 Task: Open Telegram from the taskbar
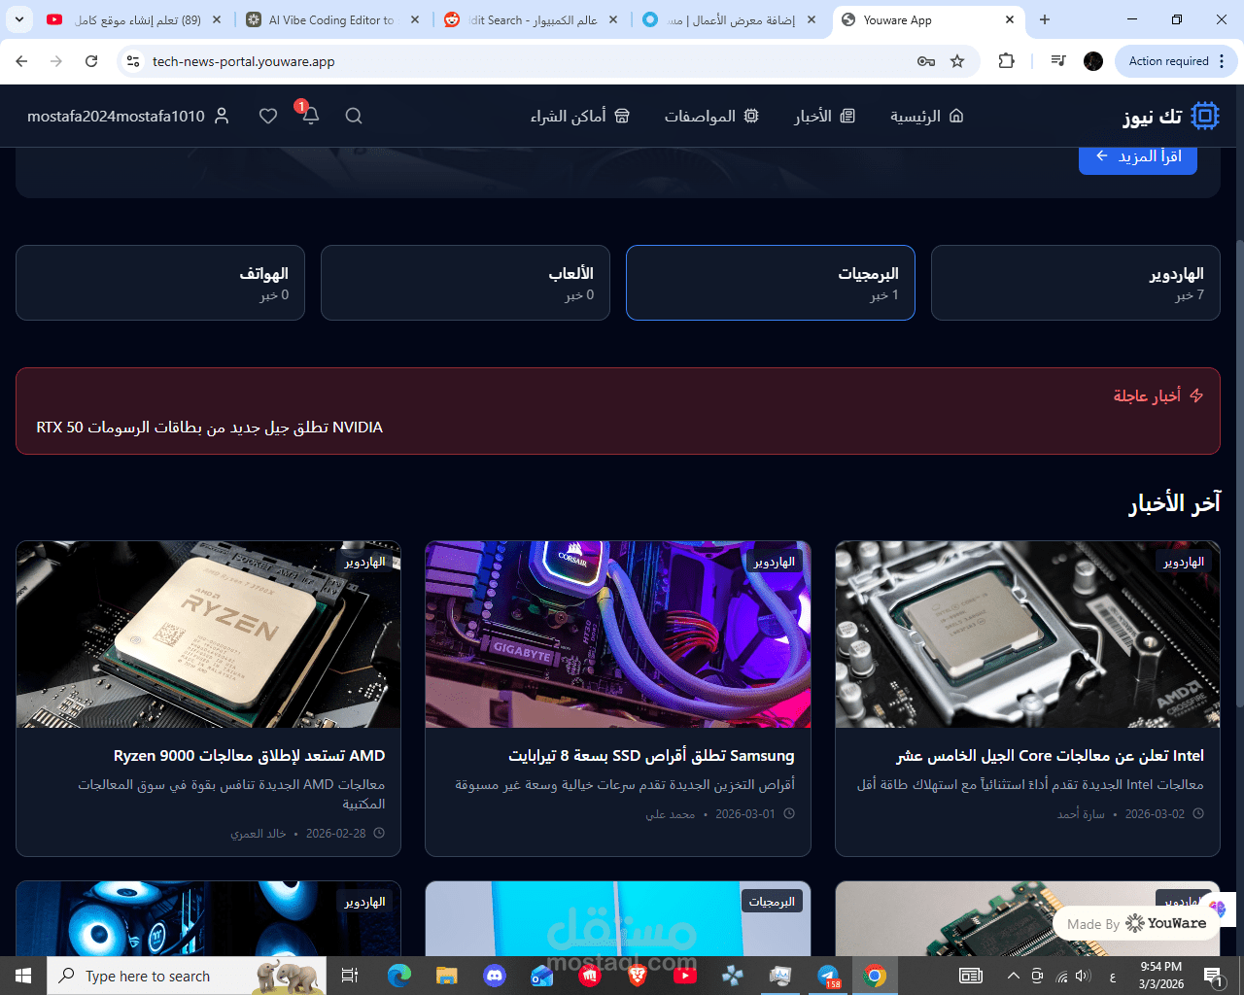click(x=828, y=976)
